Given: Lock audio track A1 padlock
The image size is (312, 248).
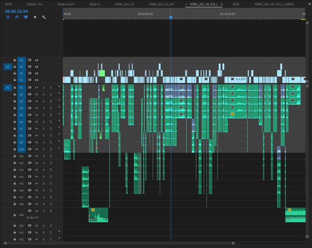Looking at the screenshot, I should click(15, 87).
